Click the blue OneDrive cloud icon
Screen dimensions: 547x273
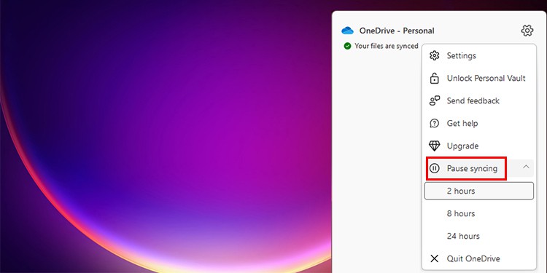point(347,31)
